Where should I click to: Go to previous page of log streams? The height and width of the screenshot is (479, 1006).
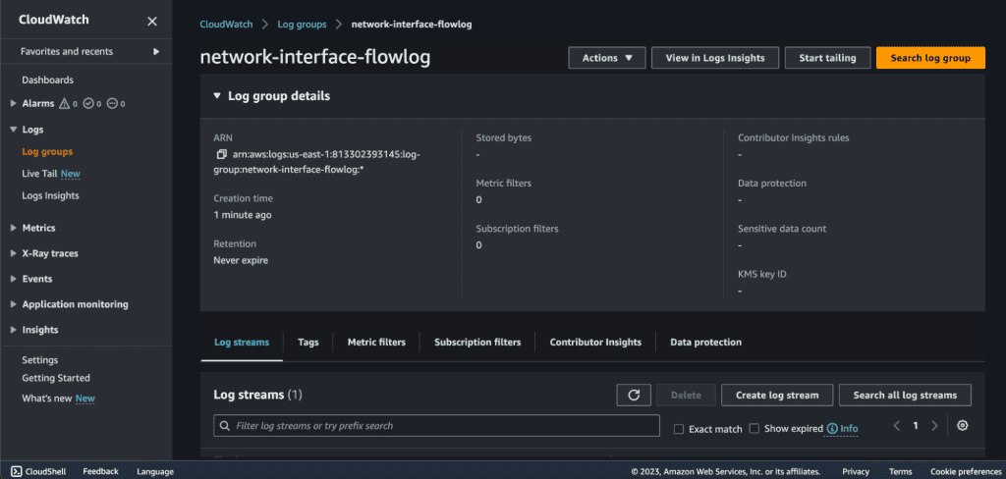pos(896,425)
